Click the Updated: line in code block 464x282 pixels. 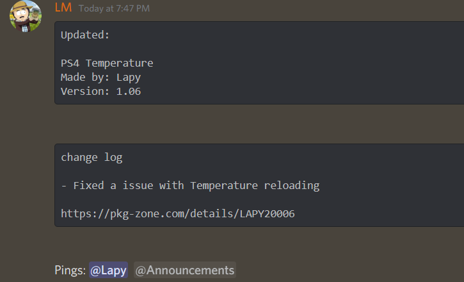[x=85, y=35]
